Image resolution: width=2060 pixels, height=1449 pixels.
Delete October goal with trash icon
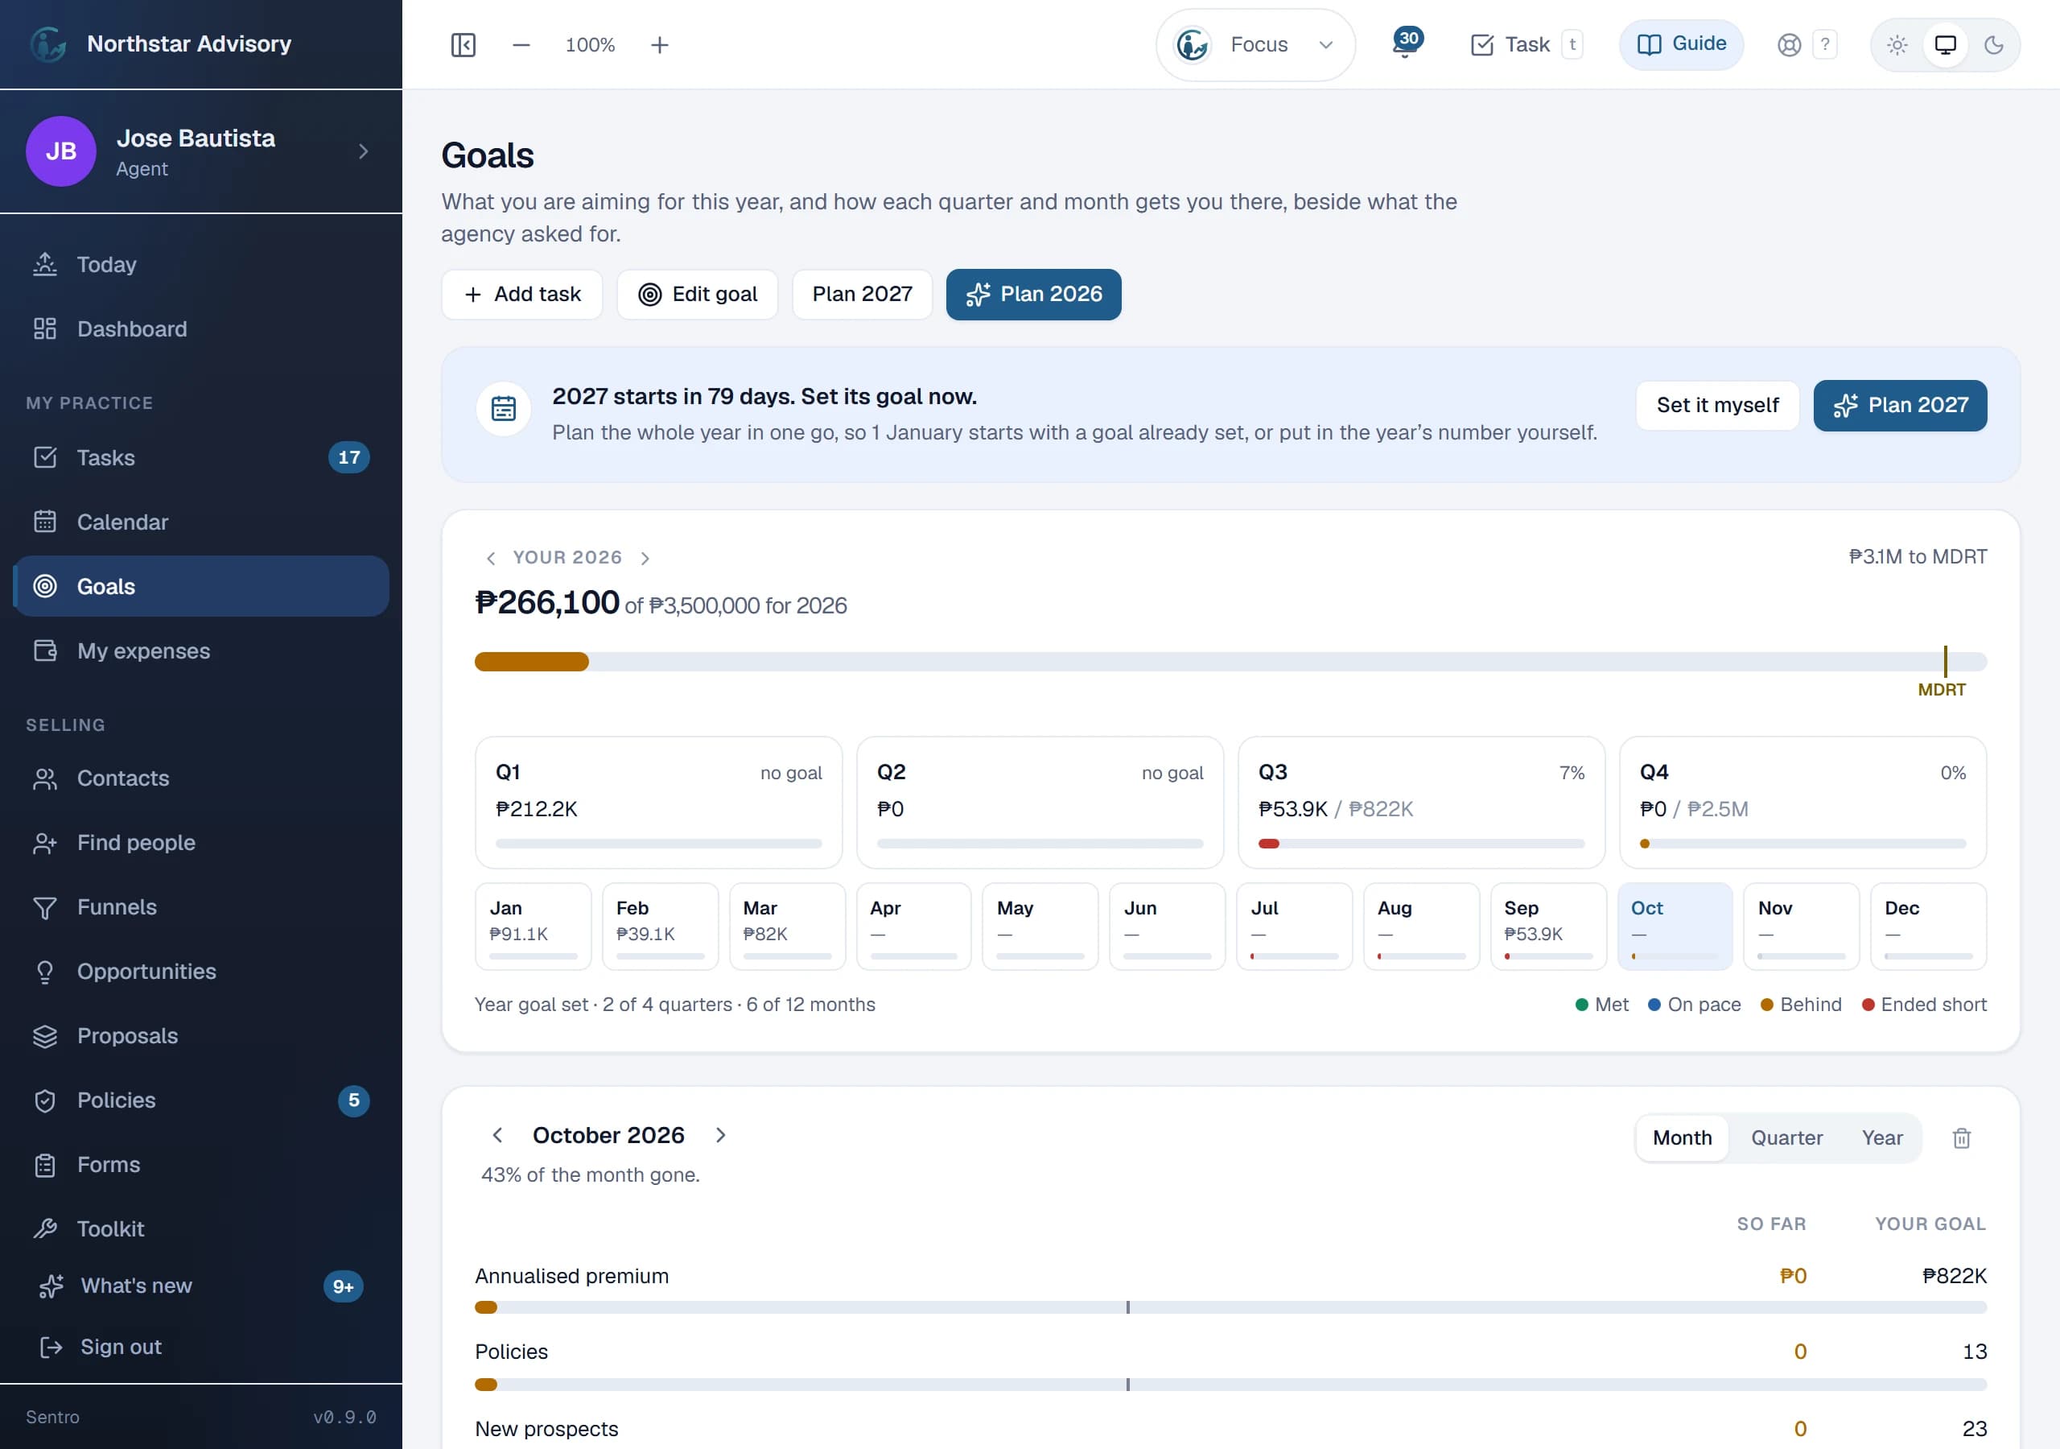coord(1961,1138)
